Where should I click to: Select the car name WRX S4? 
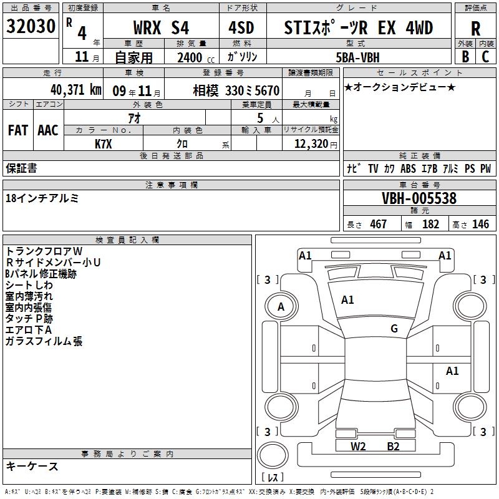pyautogui.click(x=161, y=27)
